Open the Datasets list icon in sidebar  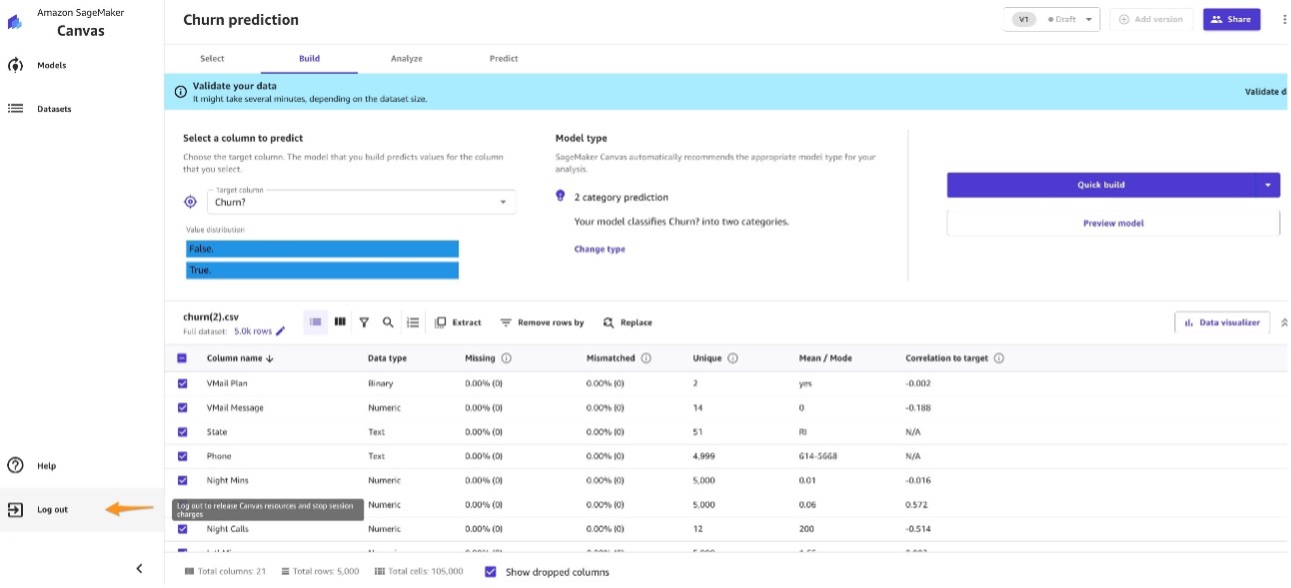15,109
